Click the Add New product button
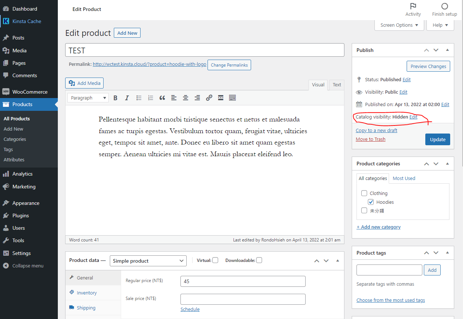 point(127,33)
